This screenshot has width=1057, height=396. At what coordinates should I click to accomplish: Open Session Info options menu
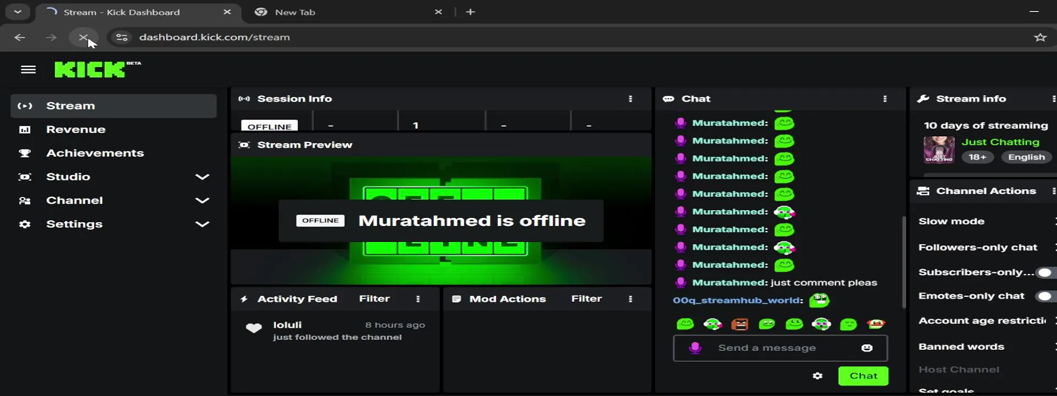pyautogui.click(x=630, y=99)
